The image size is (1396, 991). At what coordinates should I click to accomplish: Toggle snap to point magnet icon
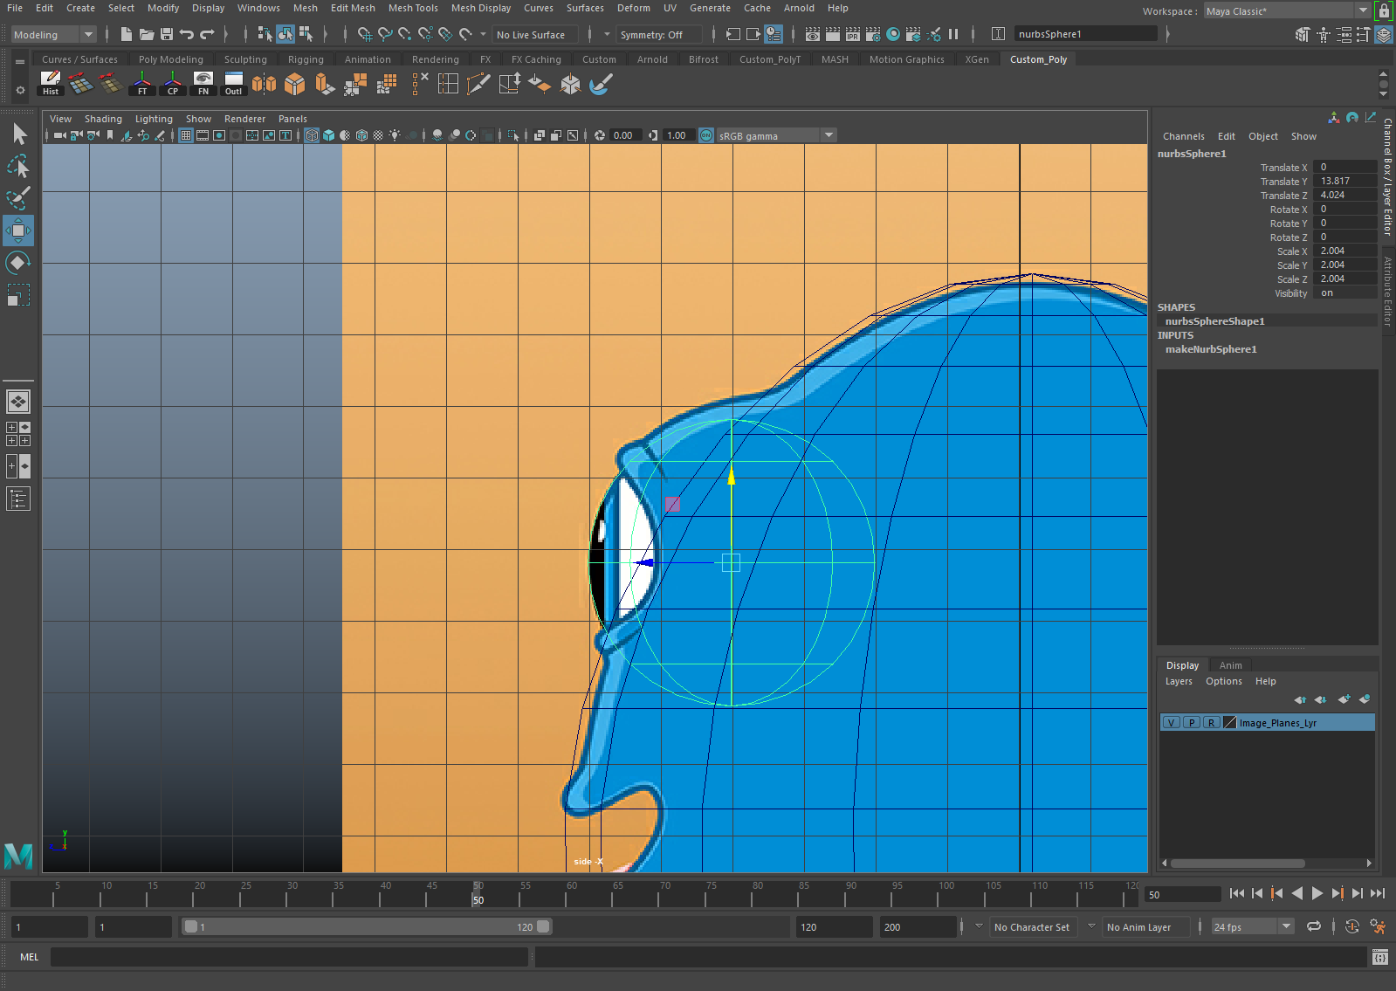[x=405, y=34]
